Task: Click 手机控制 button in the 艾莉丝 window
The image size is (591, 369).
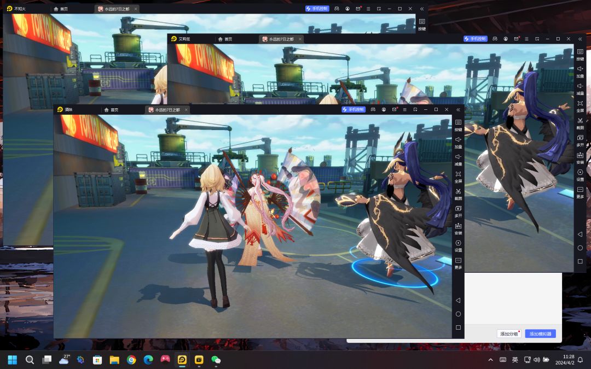Action: tap(476, 39)
